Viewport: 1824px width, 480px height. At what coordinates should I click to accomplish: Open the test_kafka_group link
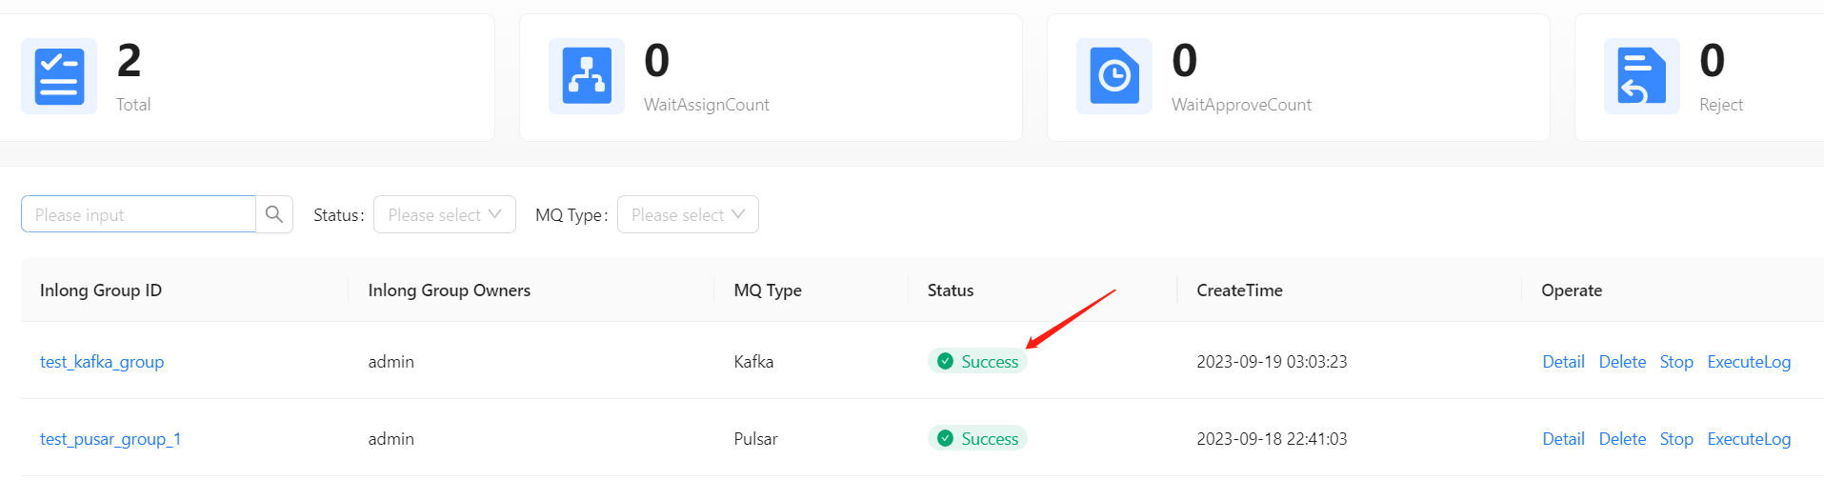[102, 362]
